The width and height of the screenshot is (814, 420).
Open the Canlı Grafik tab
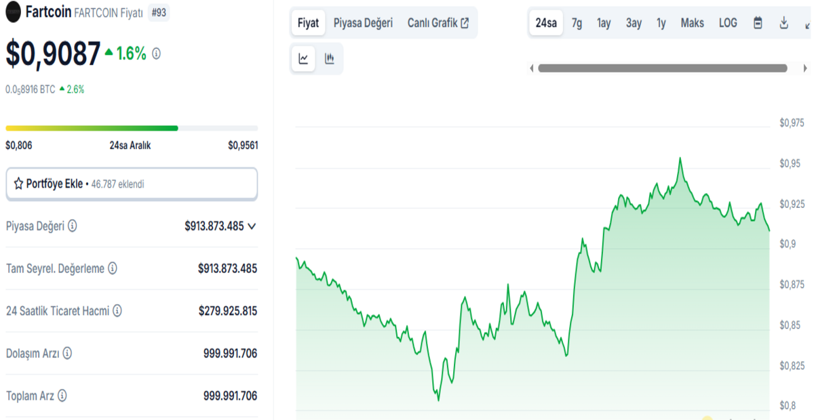click(x=438, y=23)
